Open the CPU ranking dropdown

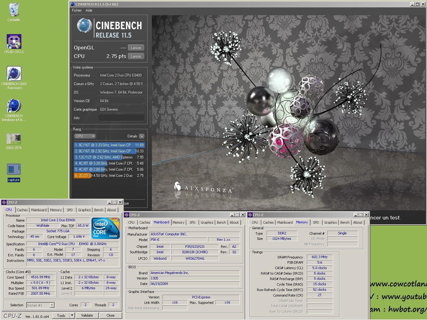click(85, 136)
